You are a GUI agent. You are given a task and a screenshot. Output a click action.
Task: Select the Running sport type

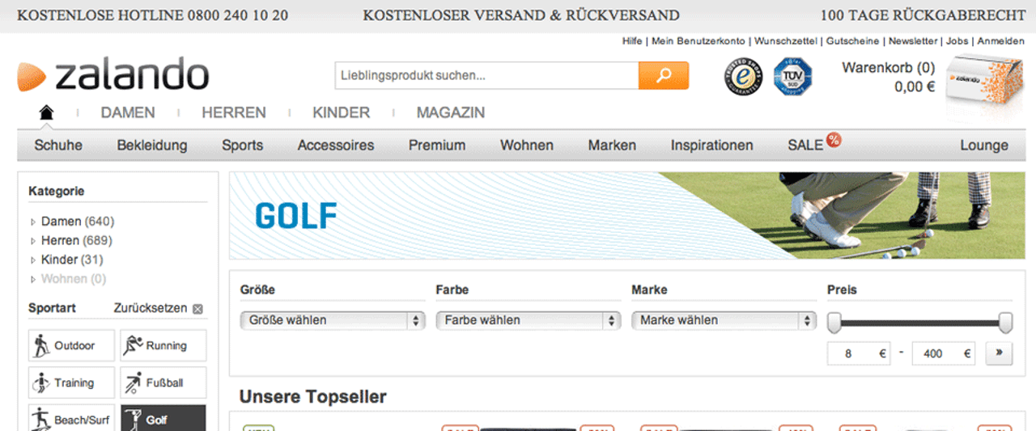(163, 345)
